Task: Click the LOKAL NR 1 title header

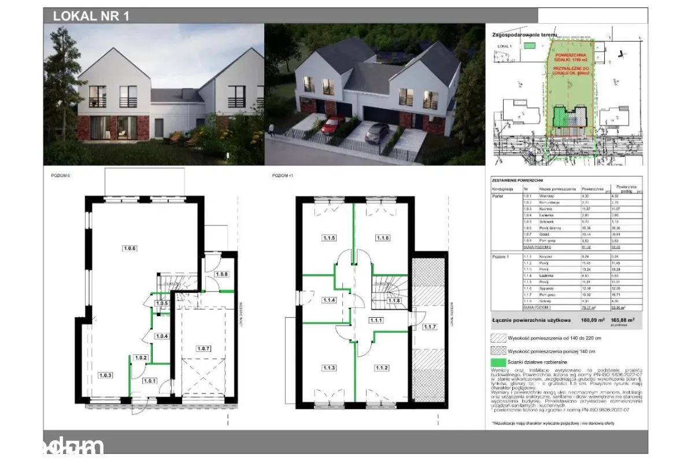Action: click(x=91, y=16)
